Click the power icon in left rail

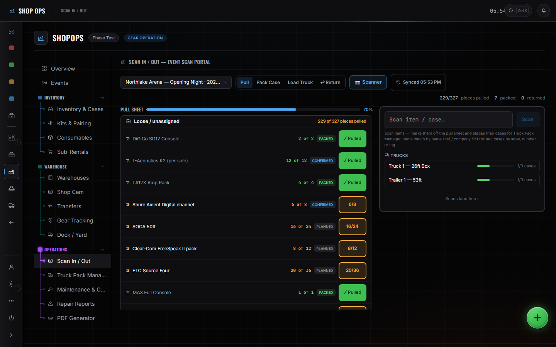tap(12, 318)
